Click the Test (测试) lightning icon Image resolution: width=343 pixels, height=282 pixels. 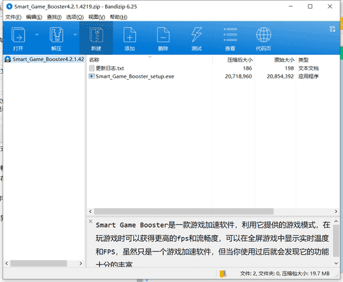click(x=196, y=35)
